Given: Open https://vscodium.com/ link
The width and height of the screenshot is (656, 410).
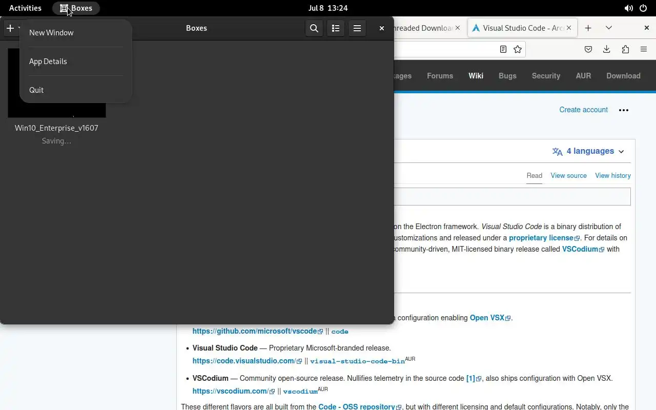Looking at the screenshot, I should 234,391.
